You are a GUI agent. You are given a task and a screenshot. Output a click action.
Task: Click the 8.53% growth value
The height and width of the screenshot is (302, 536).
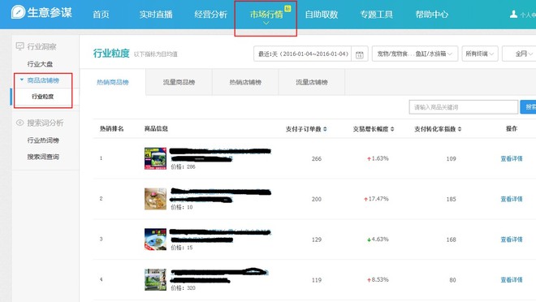click(380, 280)
